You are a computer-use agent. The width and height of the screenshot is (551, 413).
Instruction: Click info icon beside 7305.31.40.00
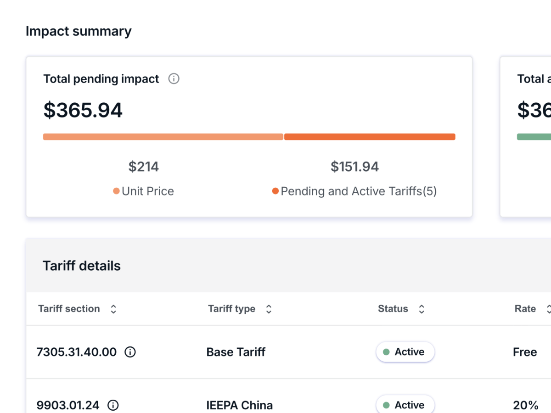(130, 352)
